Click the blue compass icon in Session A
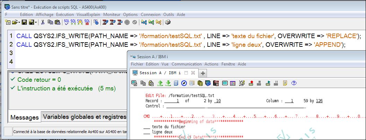 click(184, 83)
